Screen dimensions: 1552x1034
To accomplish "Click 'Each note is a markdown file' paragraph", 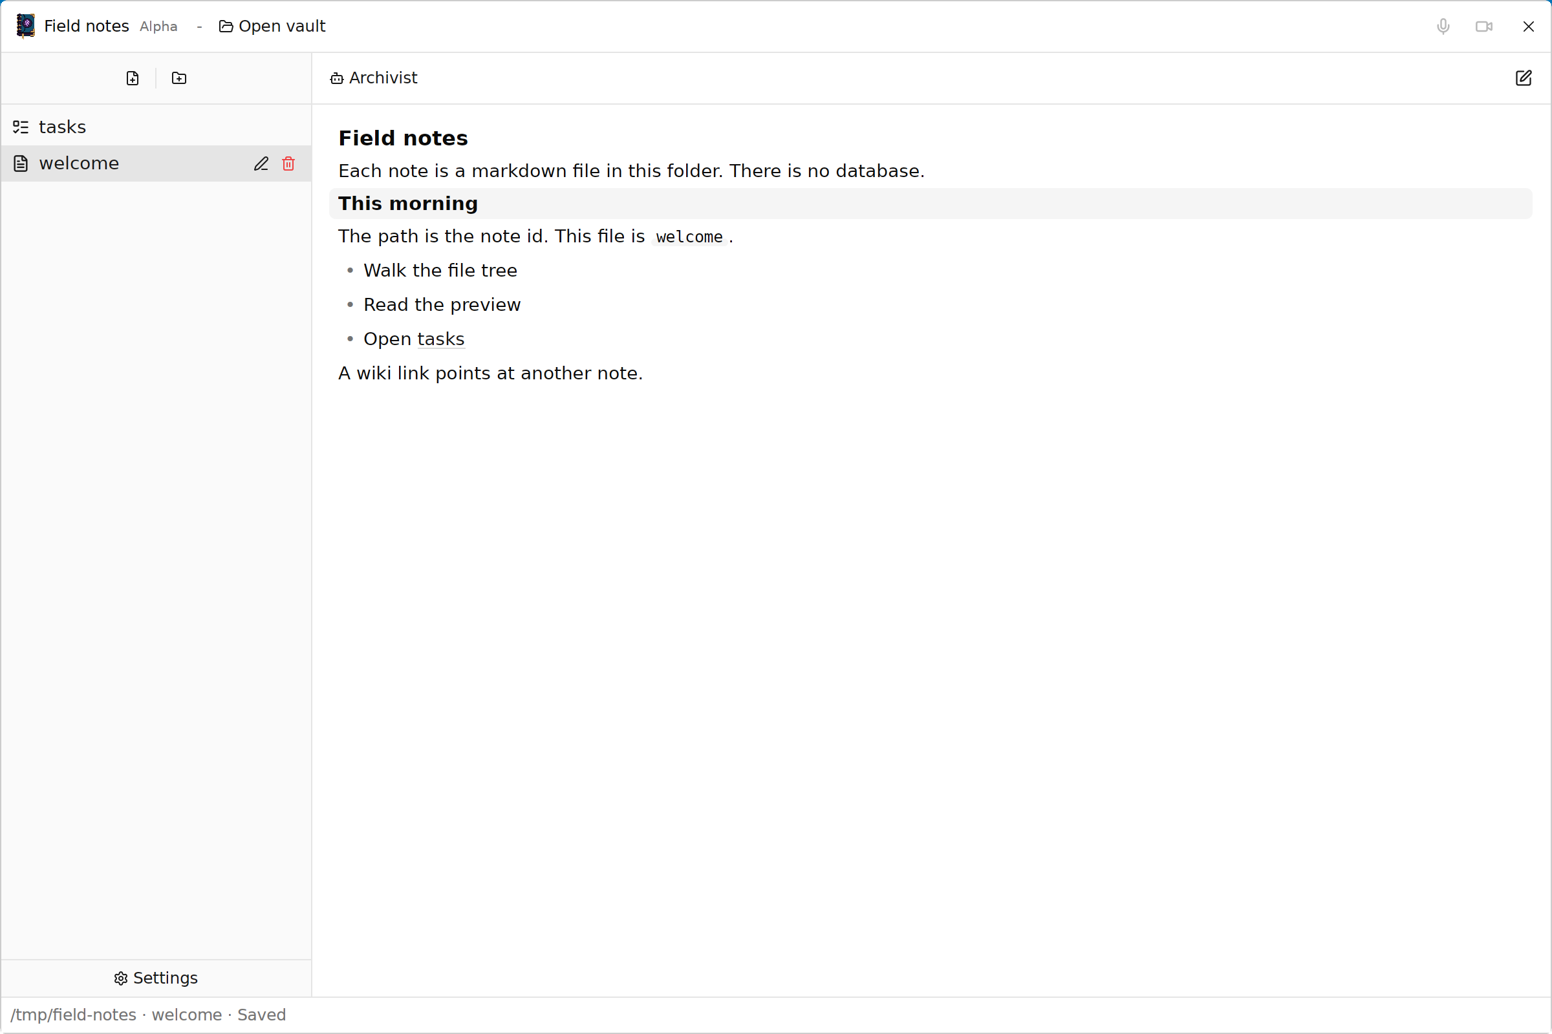I will pyautogui.click(x=632, y=171).
